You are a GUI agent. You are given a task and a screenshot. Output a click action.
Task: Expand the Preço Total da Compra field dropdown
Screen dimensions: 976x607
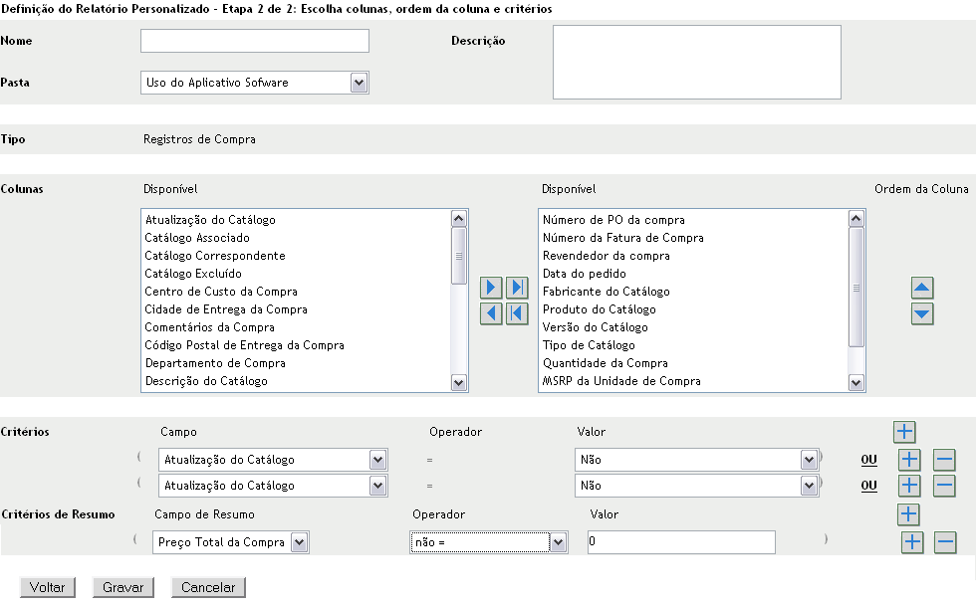[x=299, y=542]
